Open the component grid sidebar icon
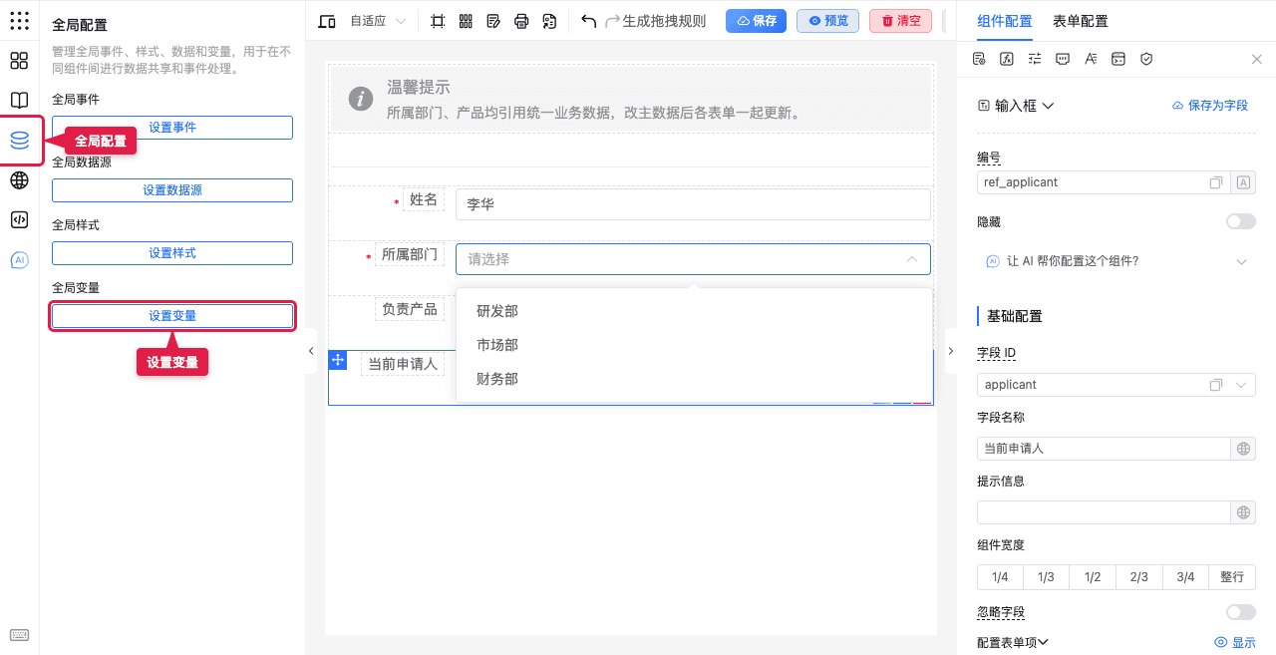The image size is (1276, 655). 19,61
